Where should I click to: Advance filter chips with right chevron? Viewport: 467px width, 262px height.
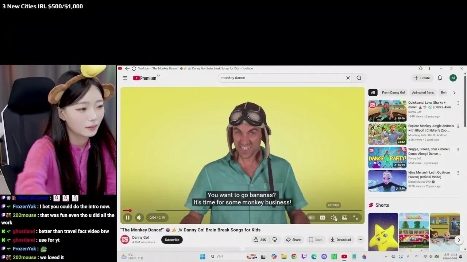pos(454,93)
